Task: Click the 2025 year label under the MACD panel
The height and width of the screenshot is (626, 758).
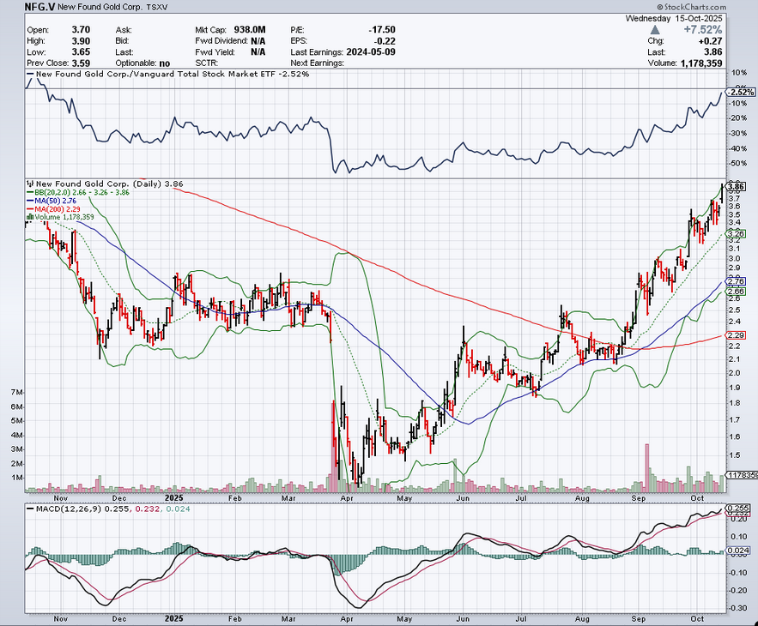Action: pyautogui.click(x=175, y=617)
